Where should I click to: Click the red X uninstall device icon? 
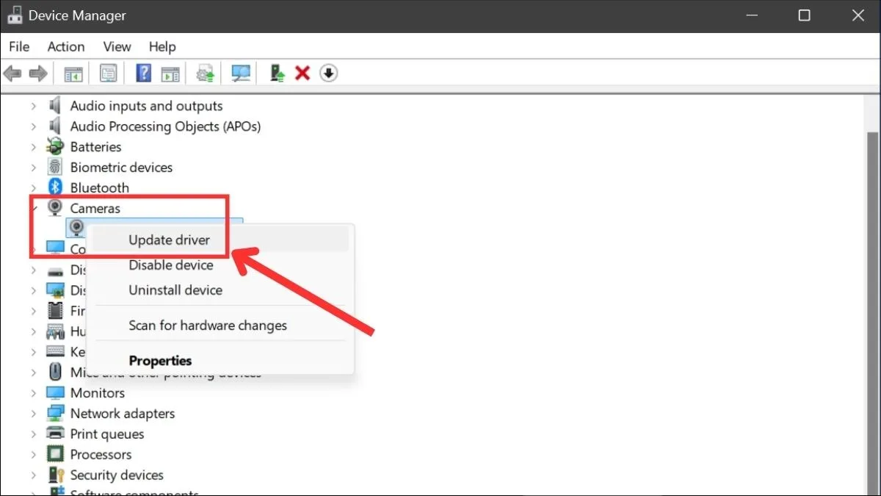tap(302, 73)
